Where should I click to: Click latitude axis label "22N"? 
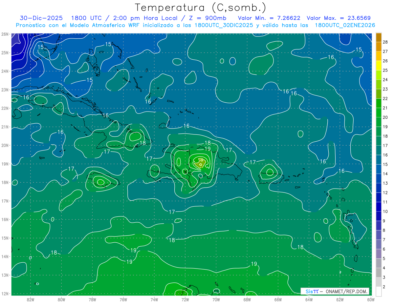[x=5, y=108]
